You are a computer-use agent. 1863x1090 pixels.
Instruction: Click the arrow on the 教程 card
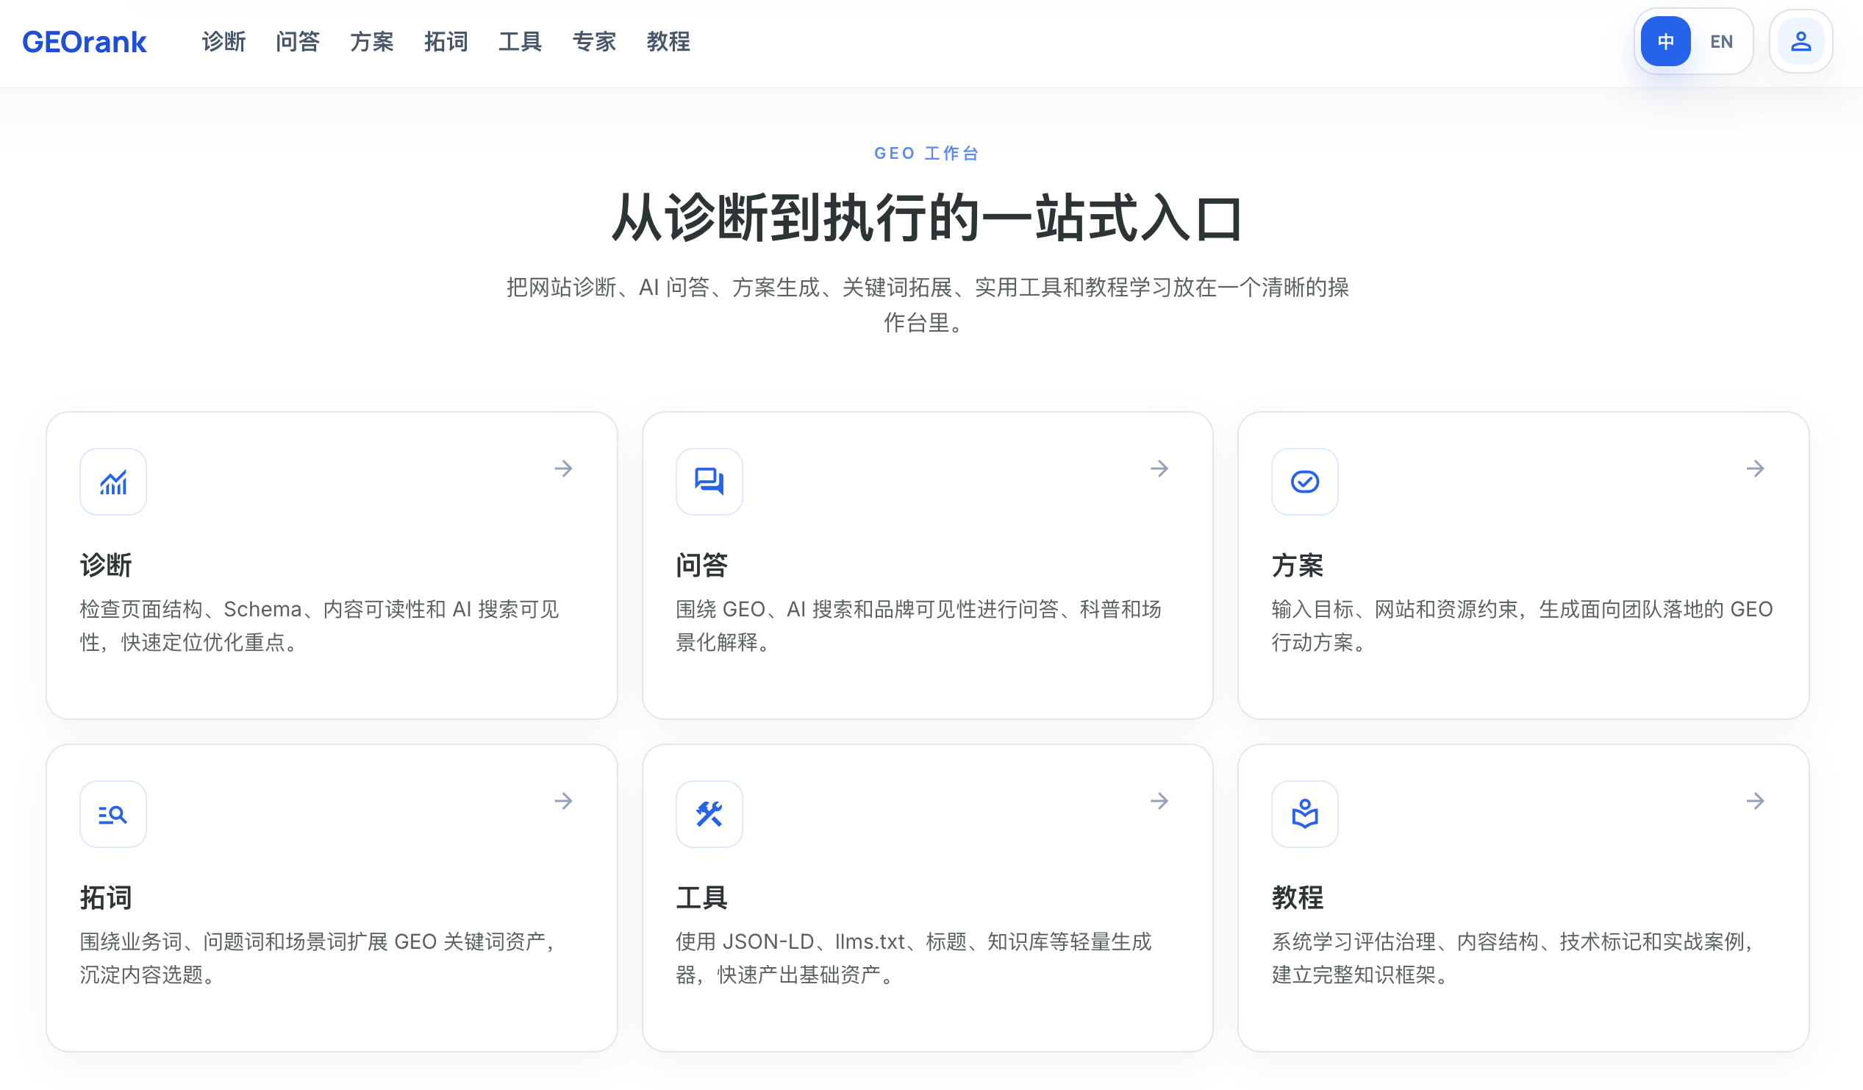click(1755, 801)
